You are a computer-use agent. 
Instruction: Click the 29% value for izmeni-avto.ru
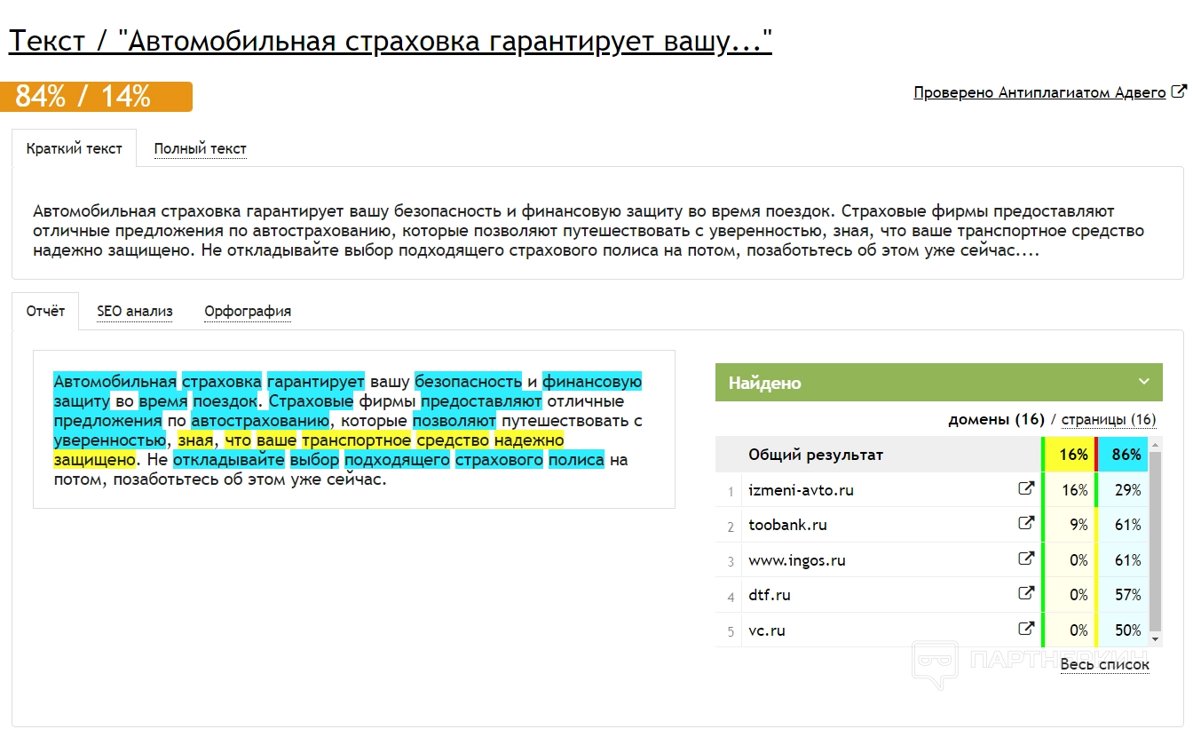tap(1127, 490)
